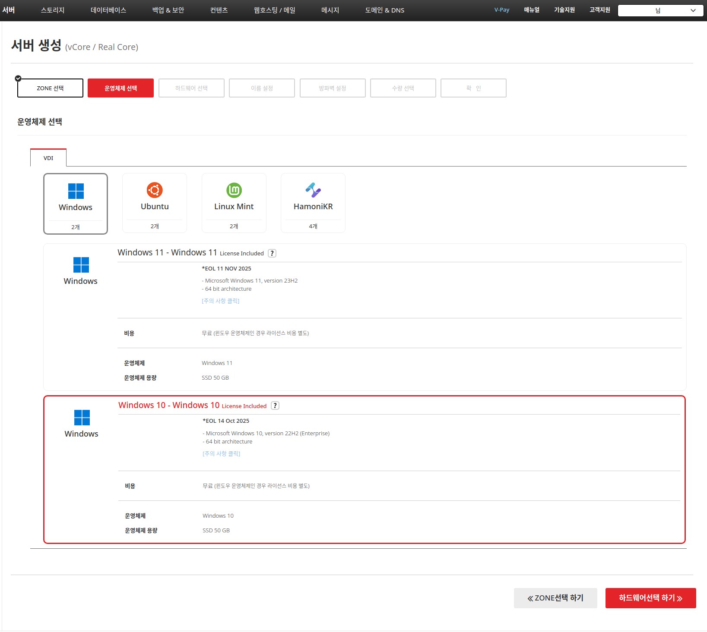Open the 스토리지 menu
Image resolution: width=707 pixels, height=632 pixels.
[x=53, y=10]
